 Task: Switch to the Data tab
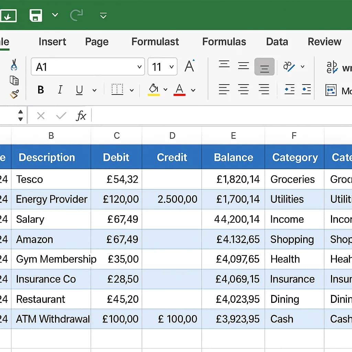point(277,42)
